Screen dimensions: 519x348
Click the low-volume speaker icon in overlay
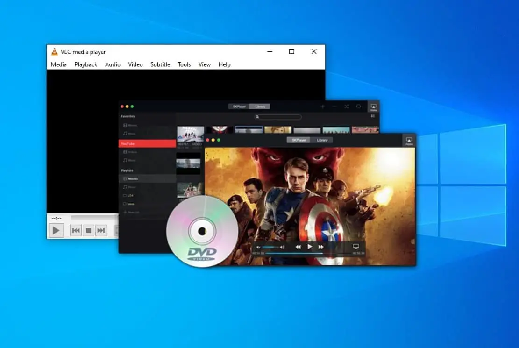pos(258,247)
